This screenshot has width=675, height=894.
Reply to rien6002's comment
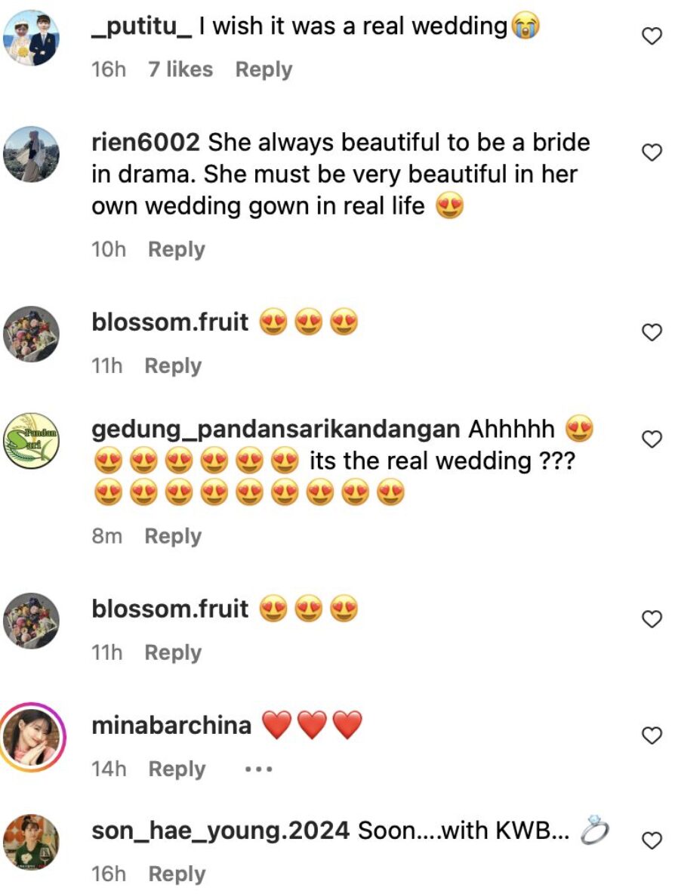(x=176, y=249)
